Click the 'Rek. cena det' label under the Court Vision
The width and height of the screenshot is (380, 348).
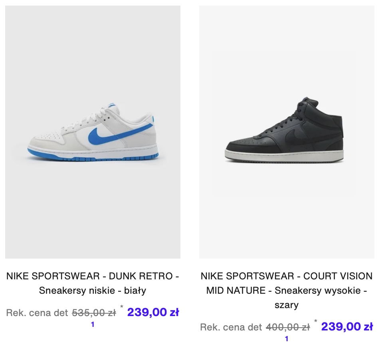tap(231, 327)
